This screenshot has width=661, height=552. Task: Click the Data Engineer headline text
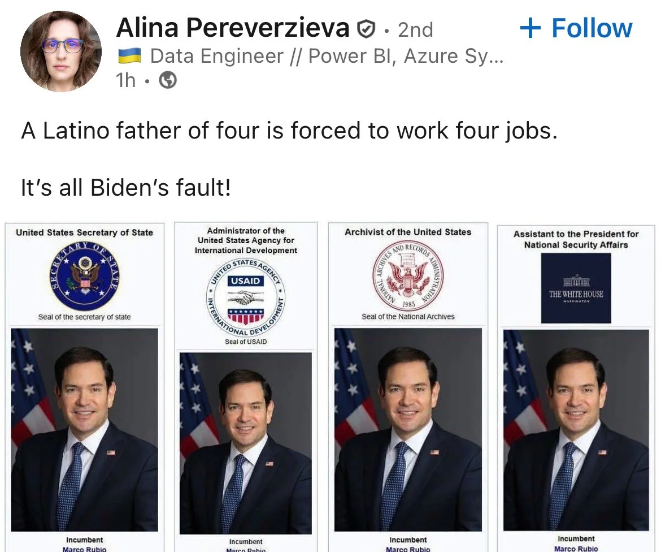click(326, 56)
